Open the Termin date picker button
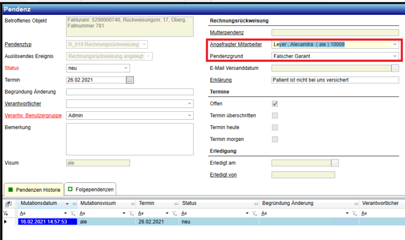The image size is (405, 240). pos(130,80)
